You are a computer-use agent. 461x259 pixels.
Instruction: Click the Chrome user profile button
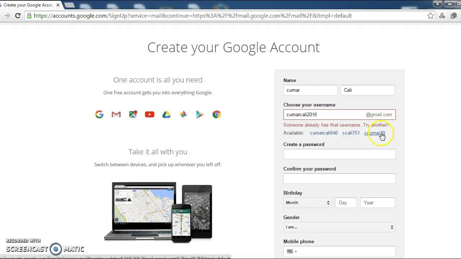pos(437,4)
